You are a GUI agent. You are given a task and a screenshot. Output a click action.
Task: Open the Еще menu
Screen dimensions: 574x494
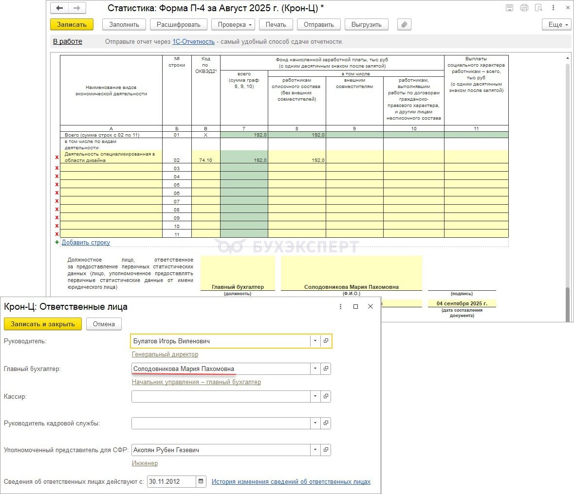pos(556,24)
